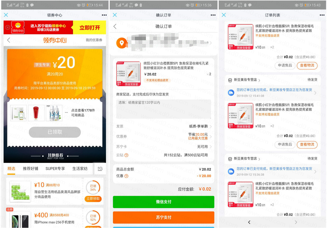Screen dimensions: 327x228
Task: Tap the greyed 已领取 coupon button
Action: (x=55, y=132)
